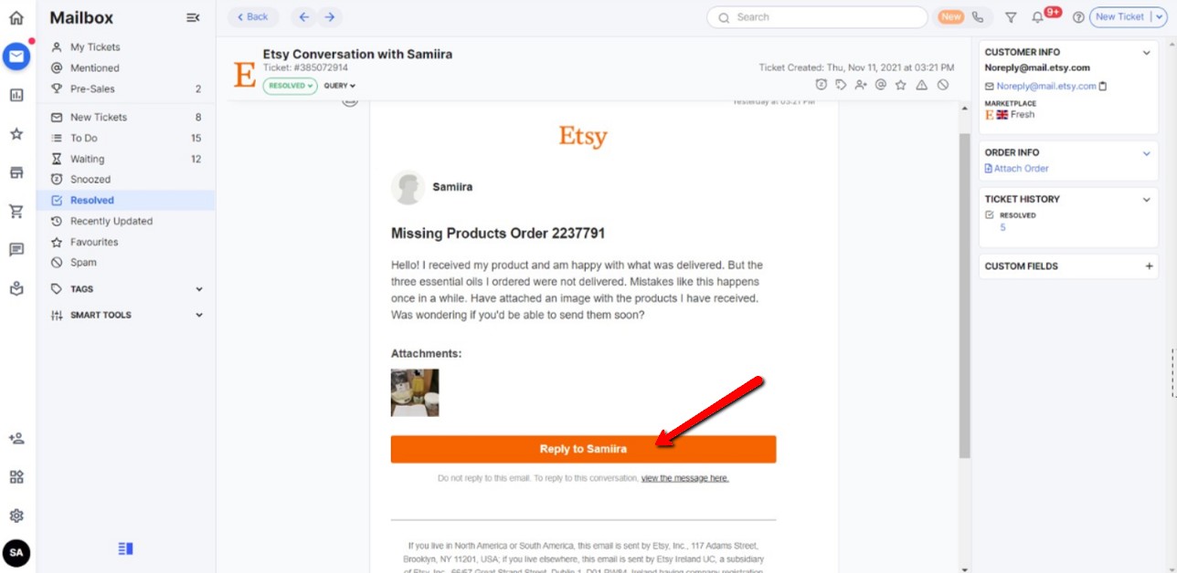Open the notifications bell
Image resolution: width=1177 pixels, height=573 pixels.
point(1037,17)
